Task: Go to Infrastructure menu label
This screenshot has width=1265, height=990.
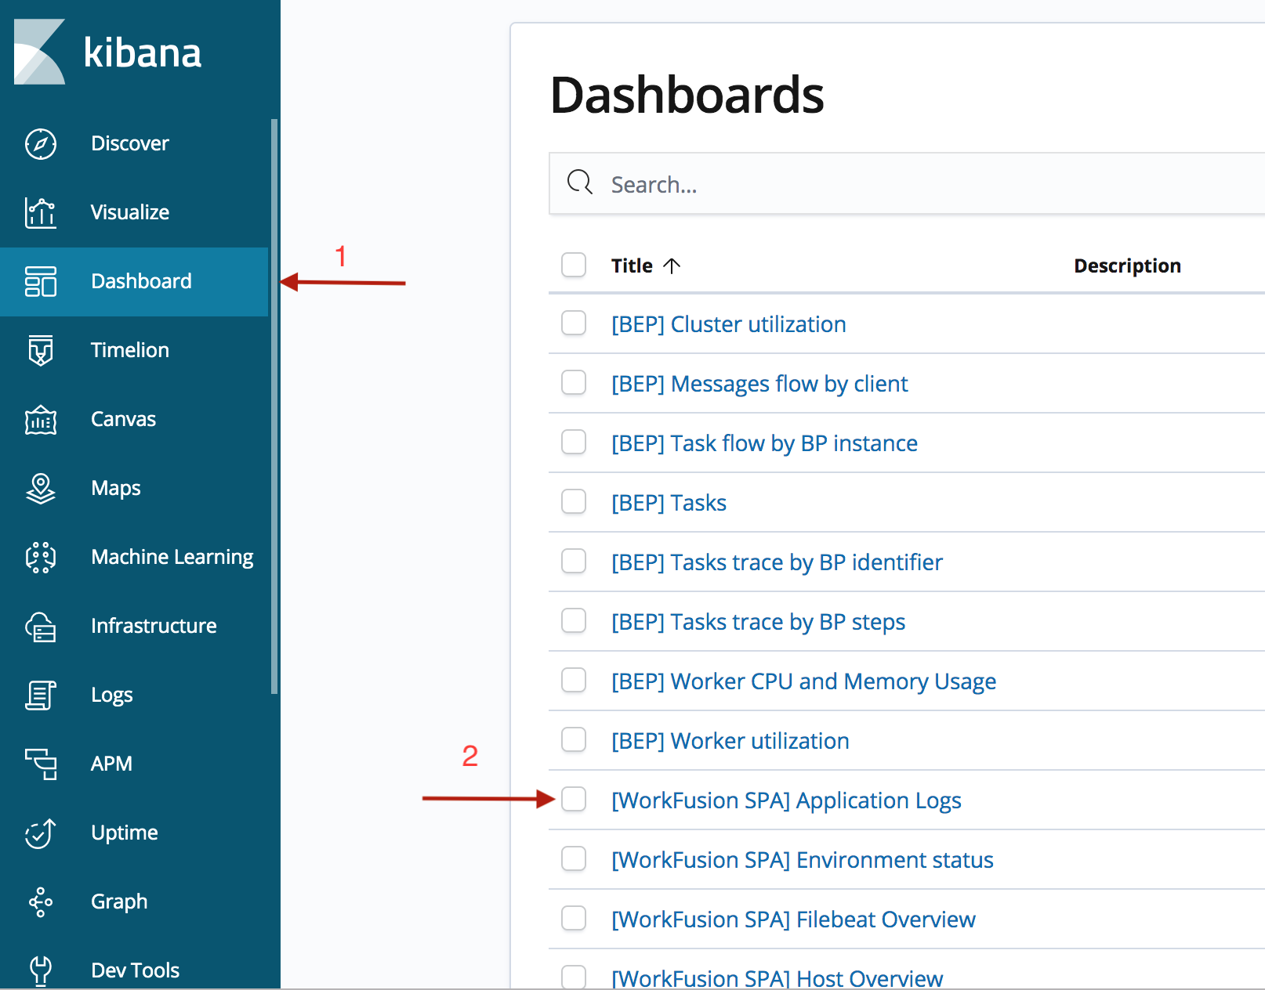Action: (154, 626)
